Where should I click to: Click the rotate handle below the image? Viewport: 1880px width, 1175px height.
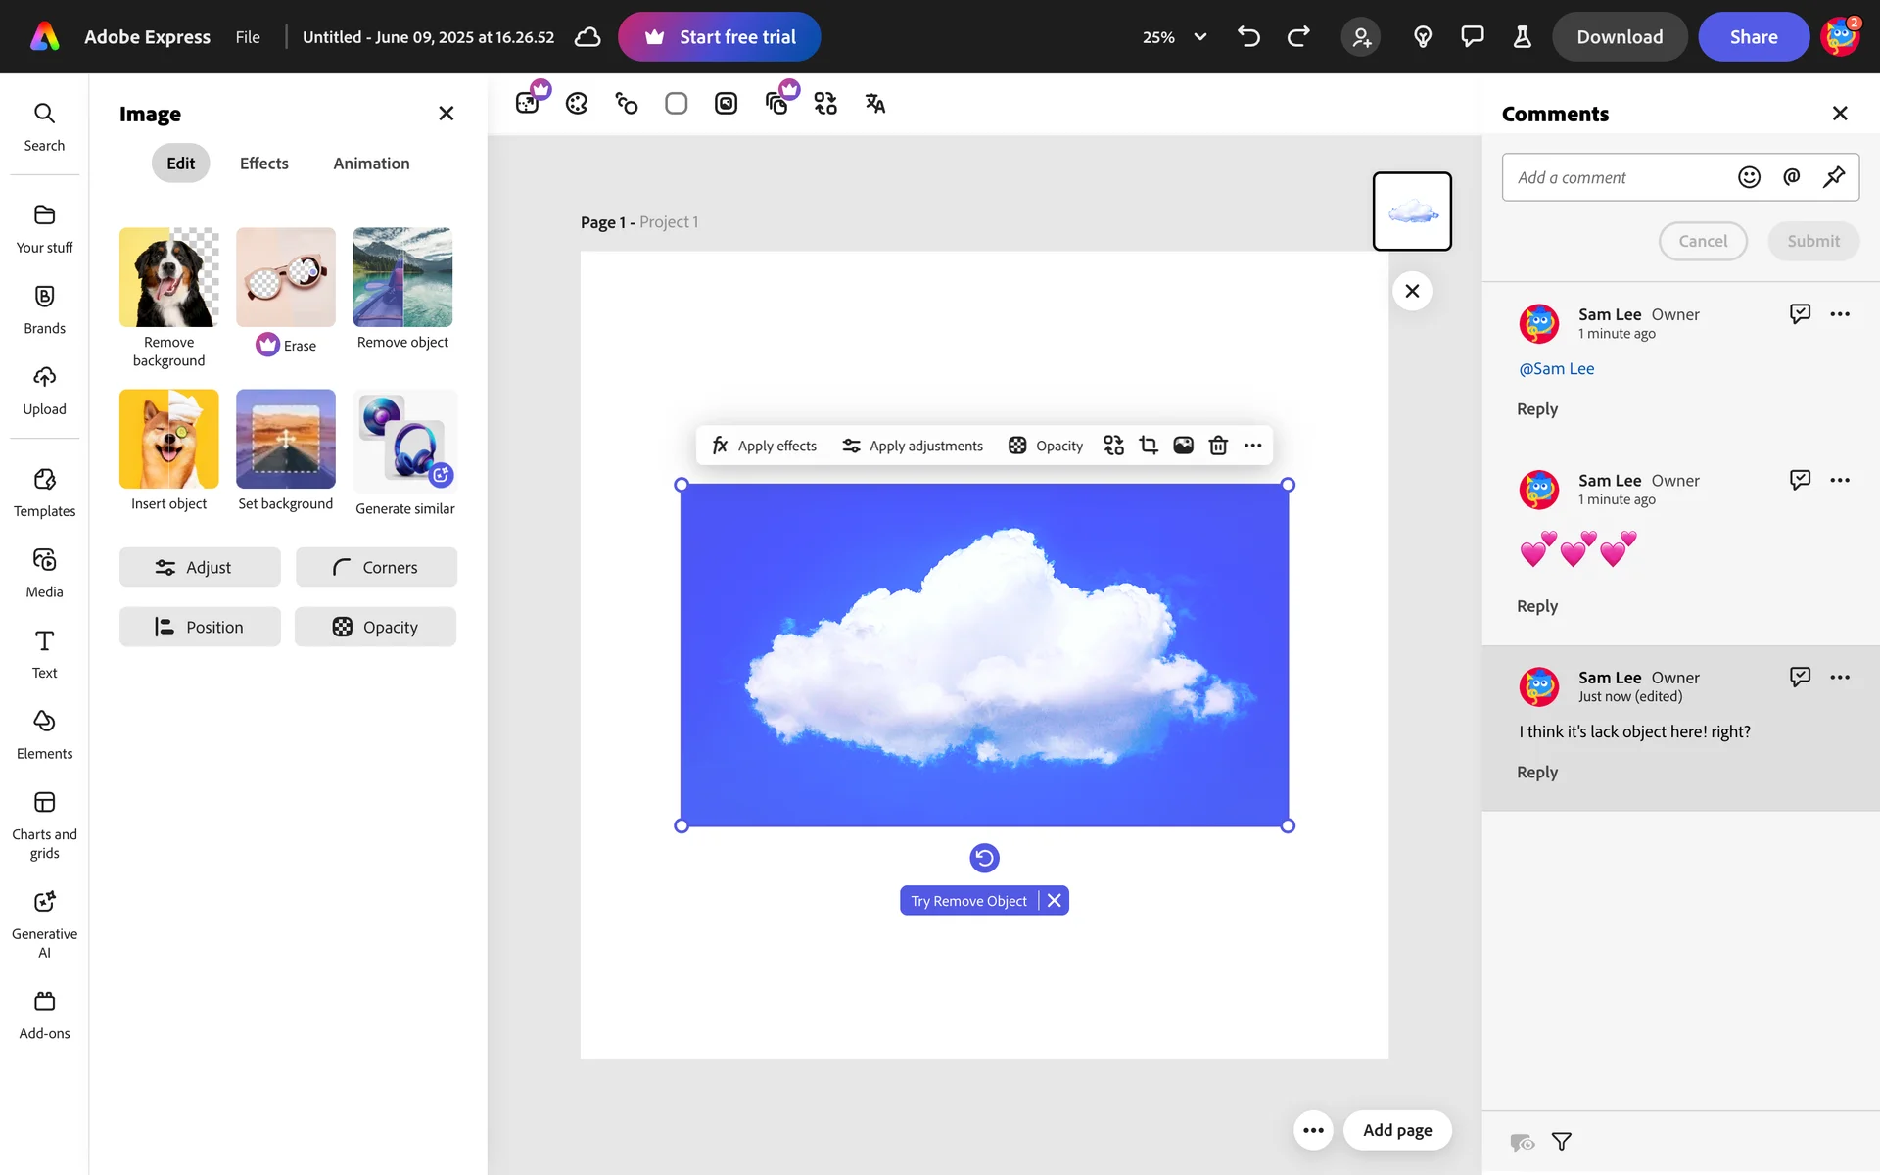click(x=984, y=858)
